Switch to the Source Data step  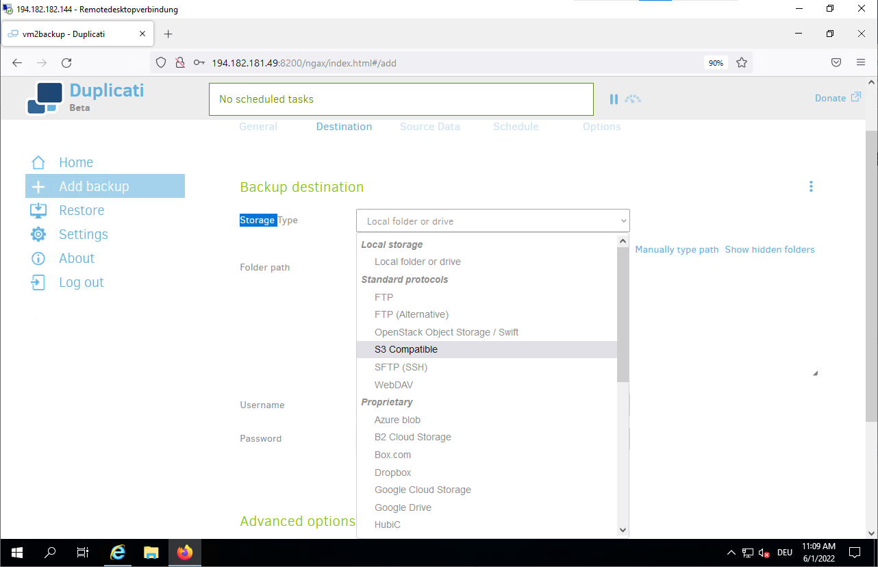click(x=429, y=127)
